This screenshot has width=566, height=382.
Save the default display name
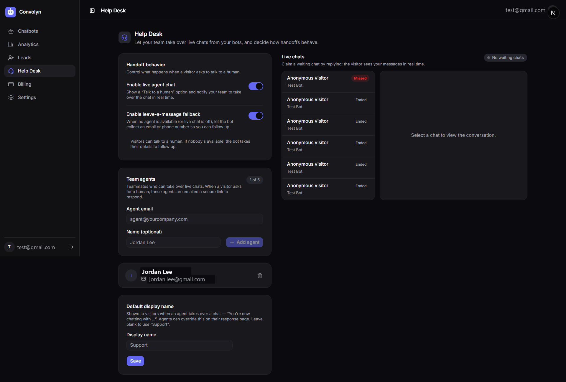pyautogui.click(x=135, y=361)
